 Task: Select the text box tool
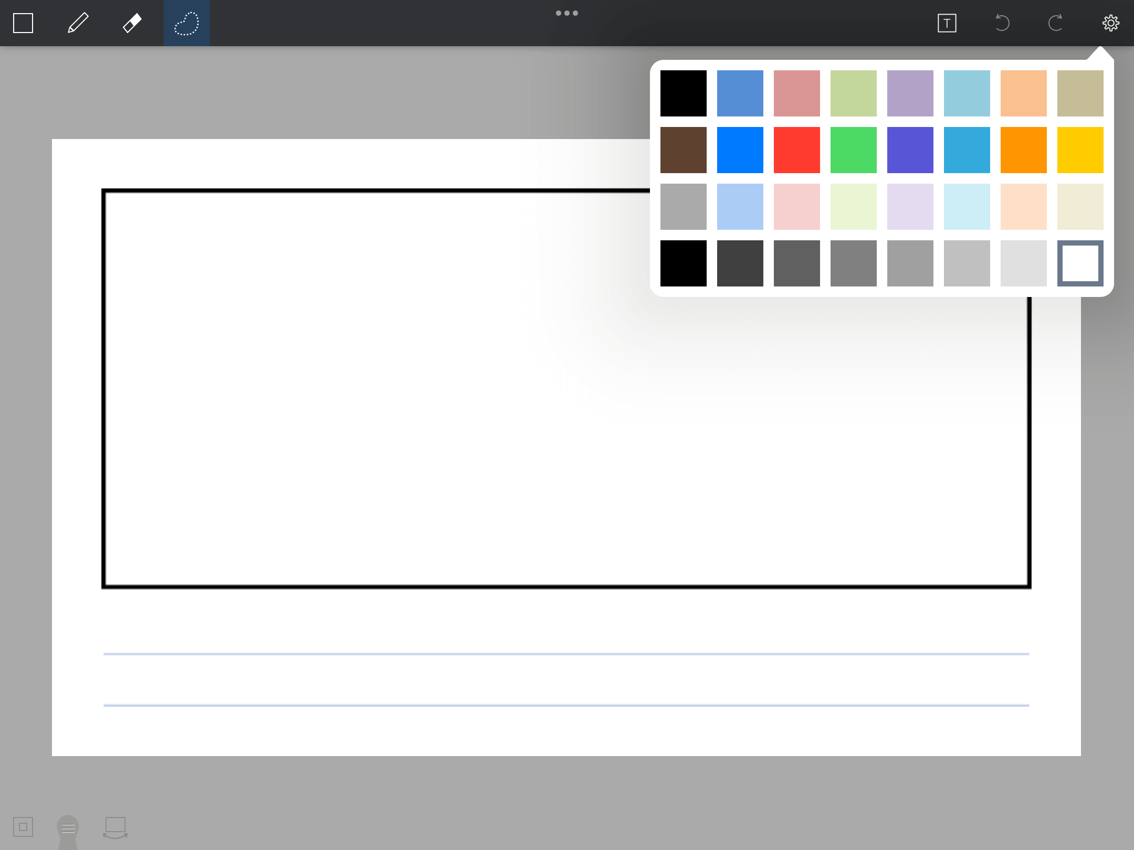[947, 23]
